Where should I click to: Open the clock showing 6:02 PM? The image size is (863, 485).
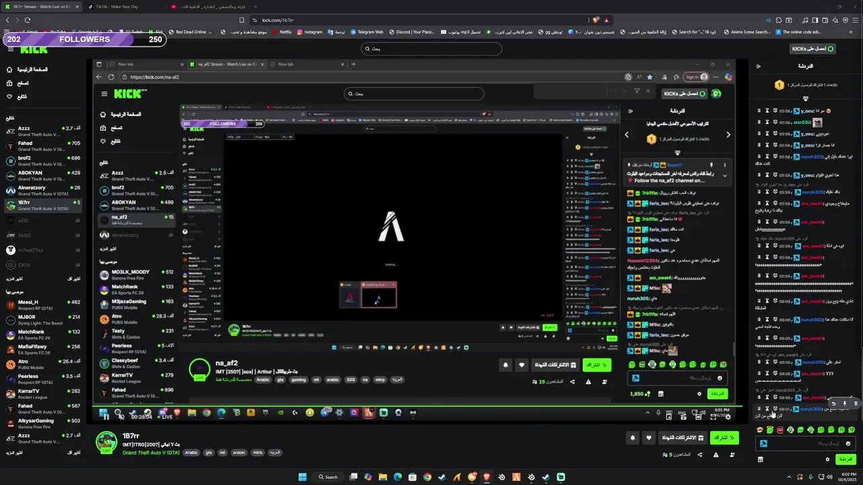tap(849, 477)
